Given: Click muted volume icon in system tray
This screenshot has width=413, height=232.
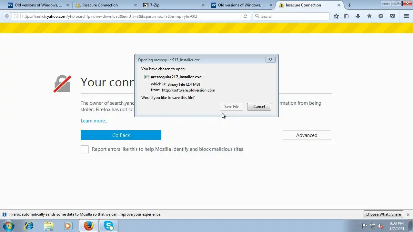Looking at the screenshot, I should (x=380, y=226).
